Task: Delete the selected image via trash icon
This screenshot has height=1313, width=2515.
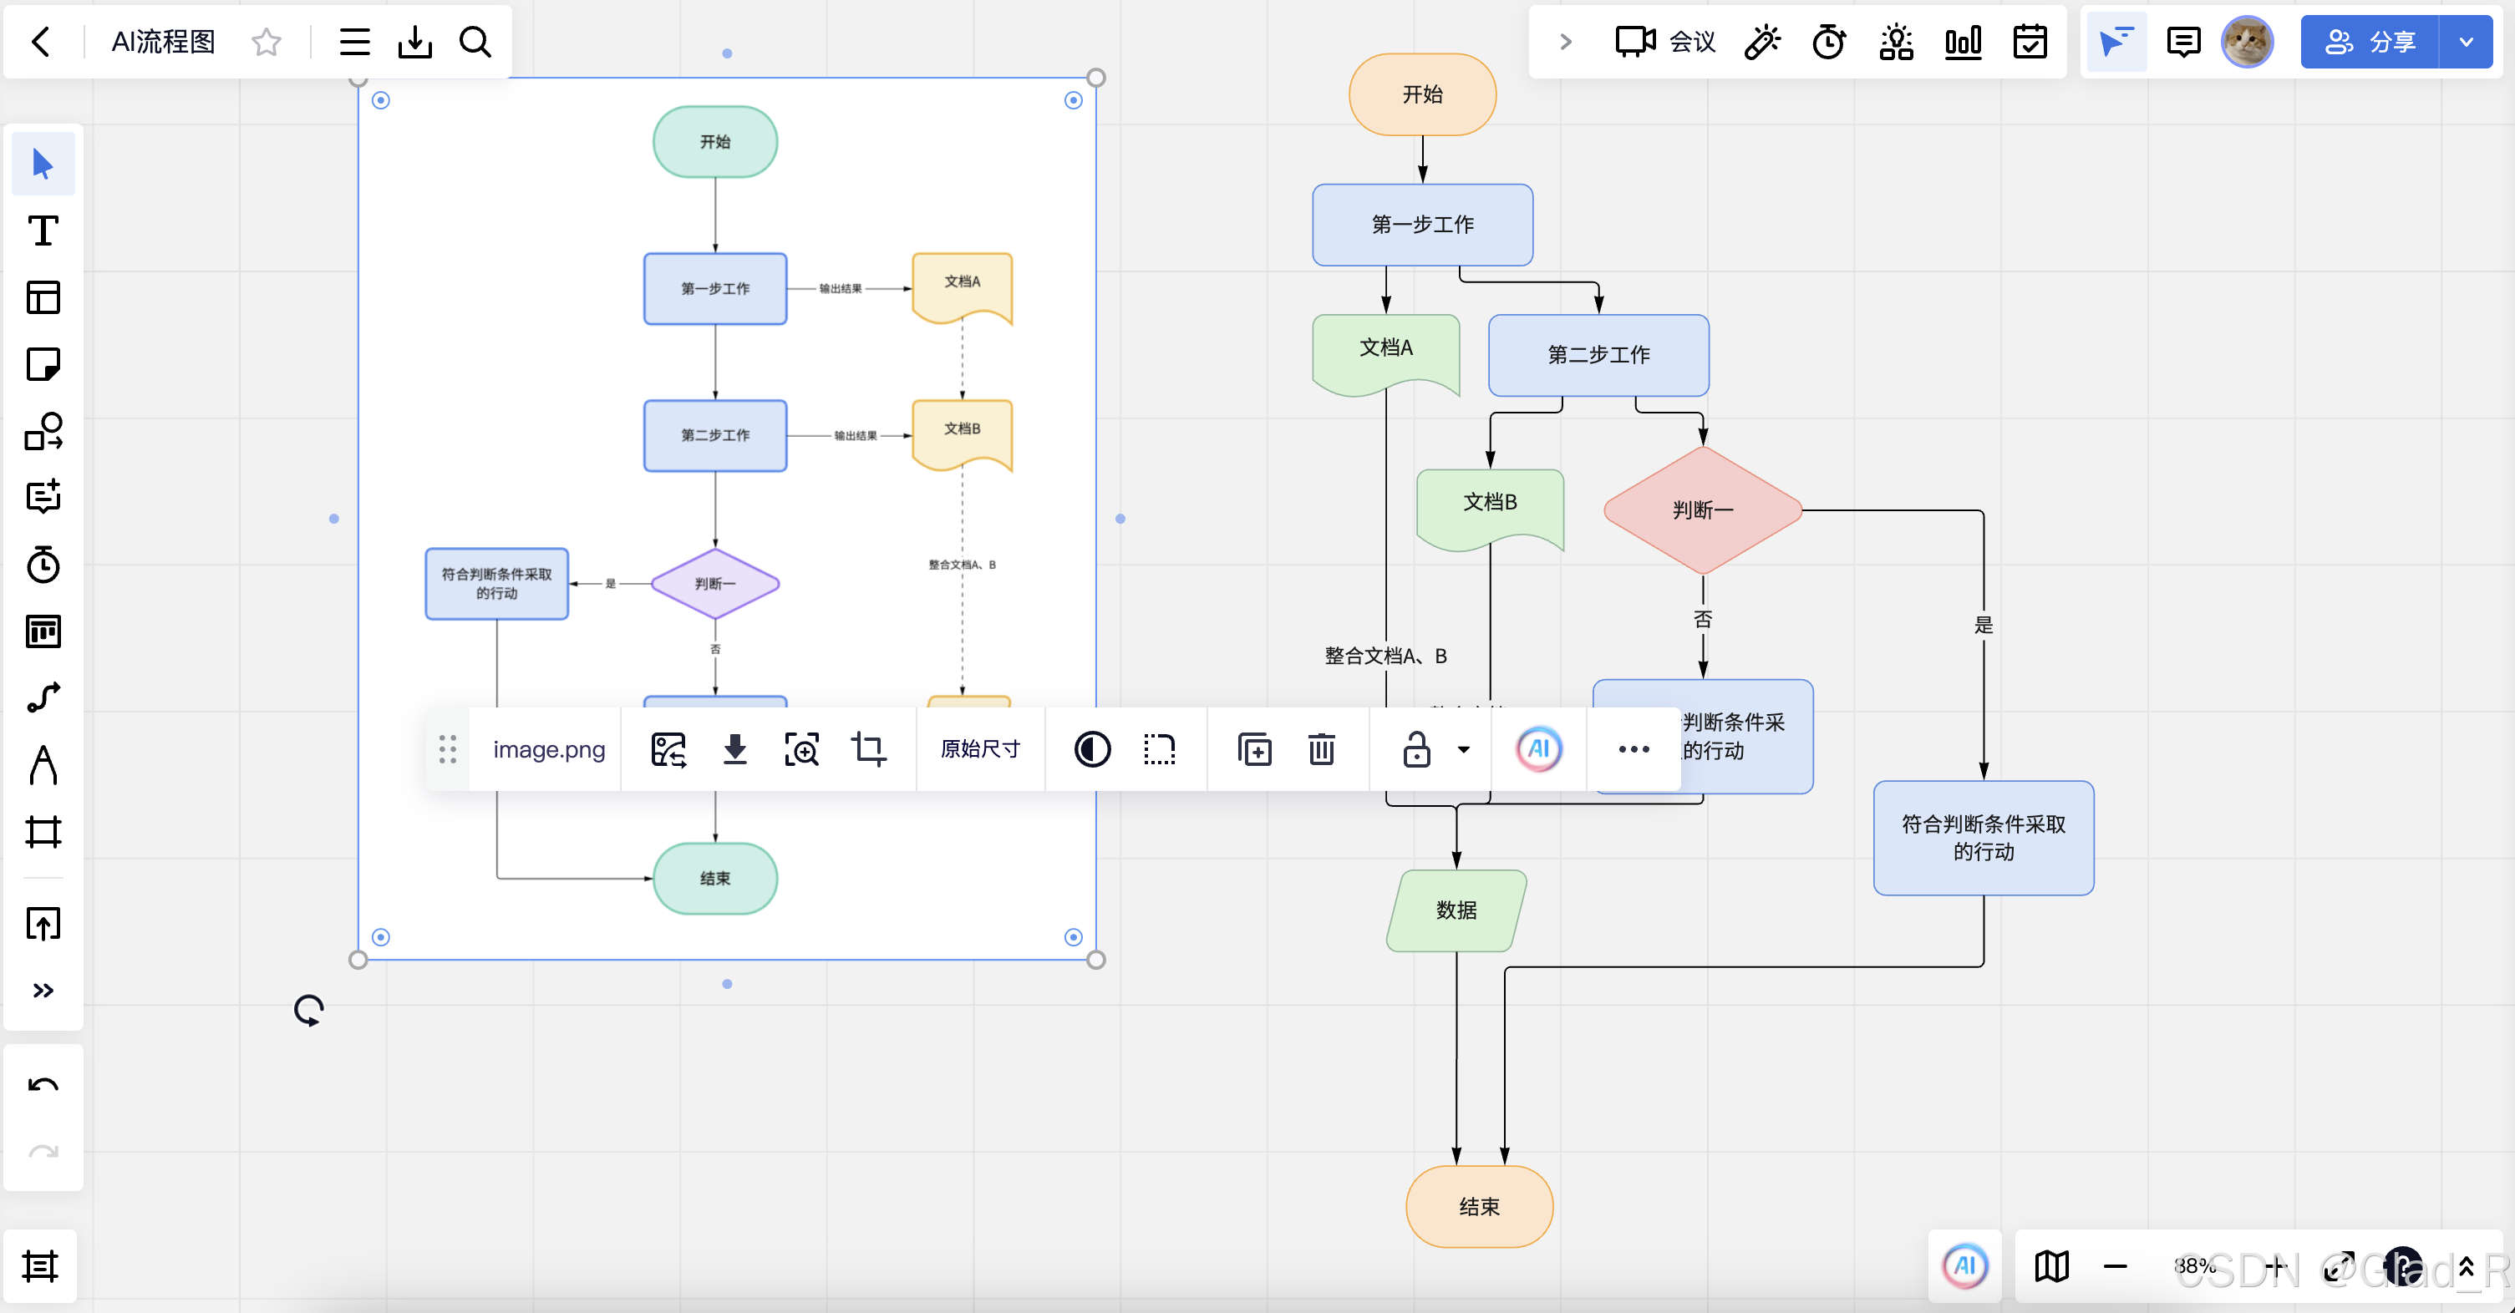Action: tap(1321, 748)
